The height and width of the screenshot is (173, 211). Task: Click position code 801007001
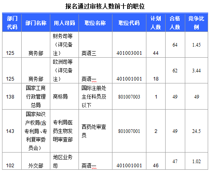[129, 131]
